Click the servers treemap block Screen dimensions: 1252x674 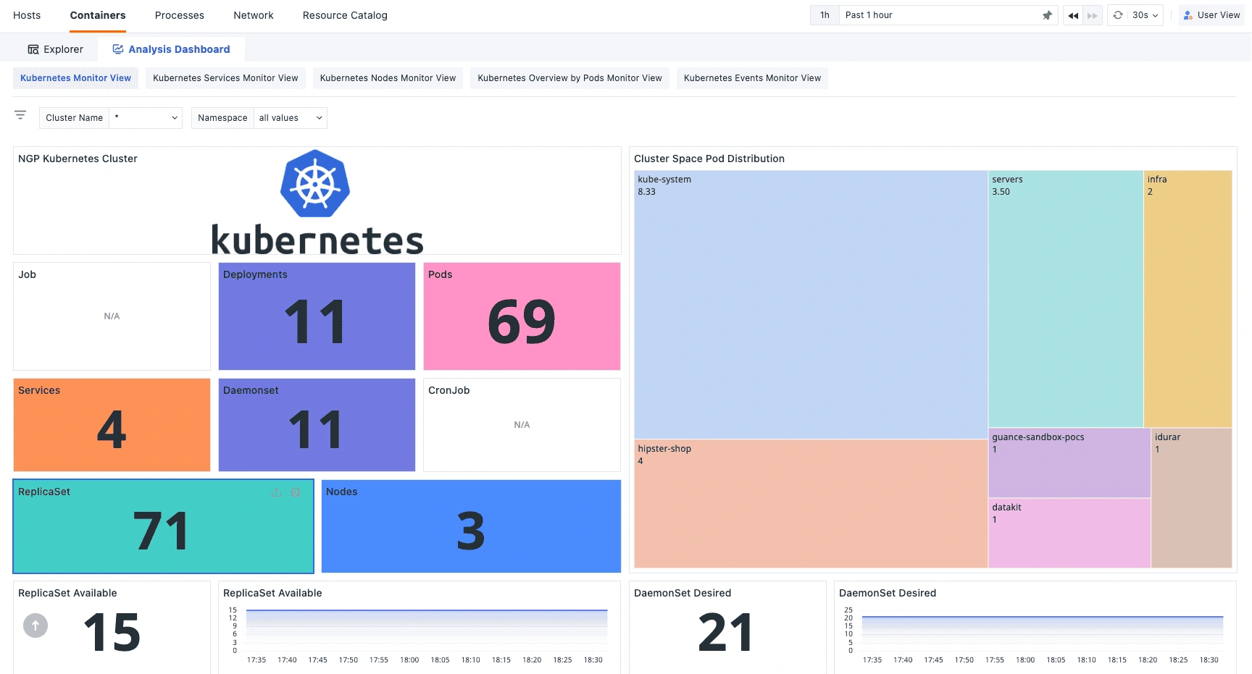coord(1066,299)
